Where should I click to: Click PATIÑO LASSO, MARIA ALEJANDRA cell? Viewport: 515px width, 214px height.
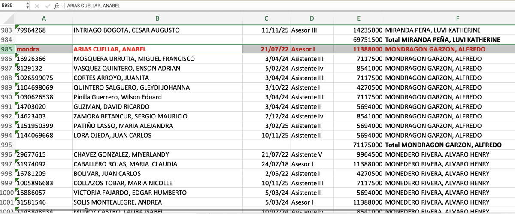[158, 126]
